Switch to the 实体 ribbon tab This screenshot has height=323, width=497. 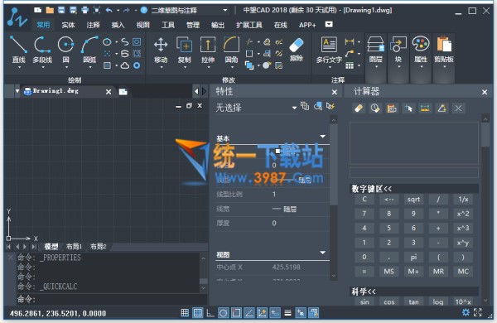(x=68, y=25)
